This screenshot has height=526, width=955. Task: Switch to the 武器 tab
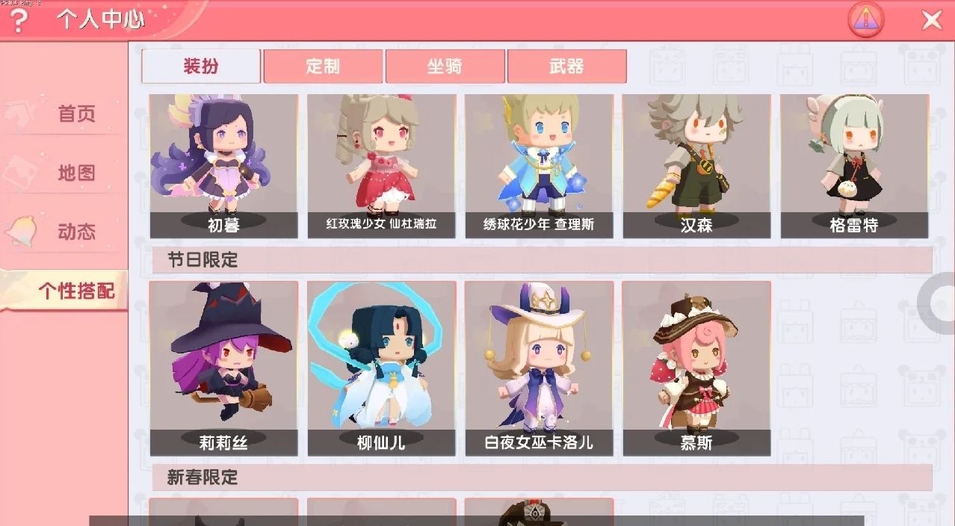tap(566, 66)
